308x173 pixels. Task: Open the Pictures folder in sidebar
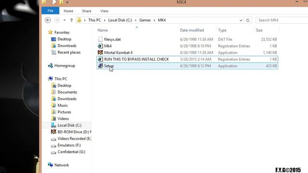click(64, 112)
